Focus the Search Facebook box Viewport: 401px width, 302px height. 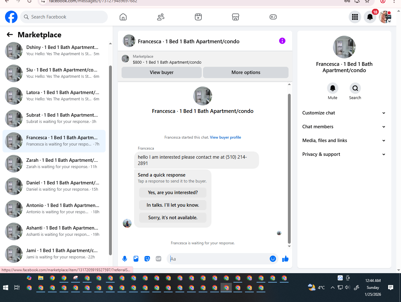(64, 17)
